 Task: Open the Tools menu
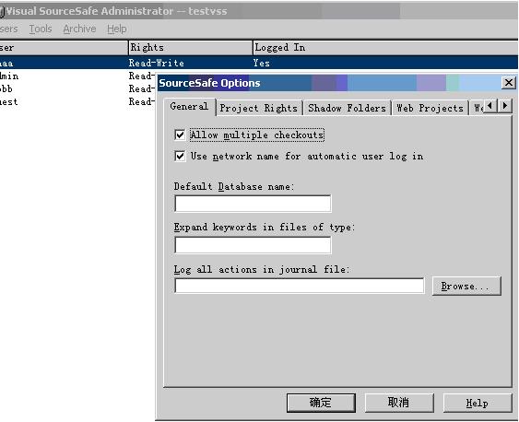point(41,29)
